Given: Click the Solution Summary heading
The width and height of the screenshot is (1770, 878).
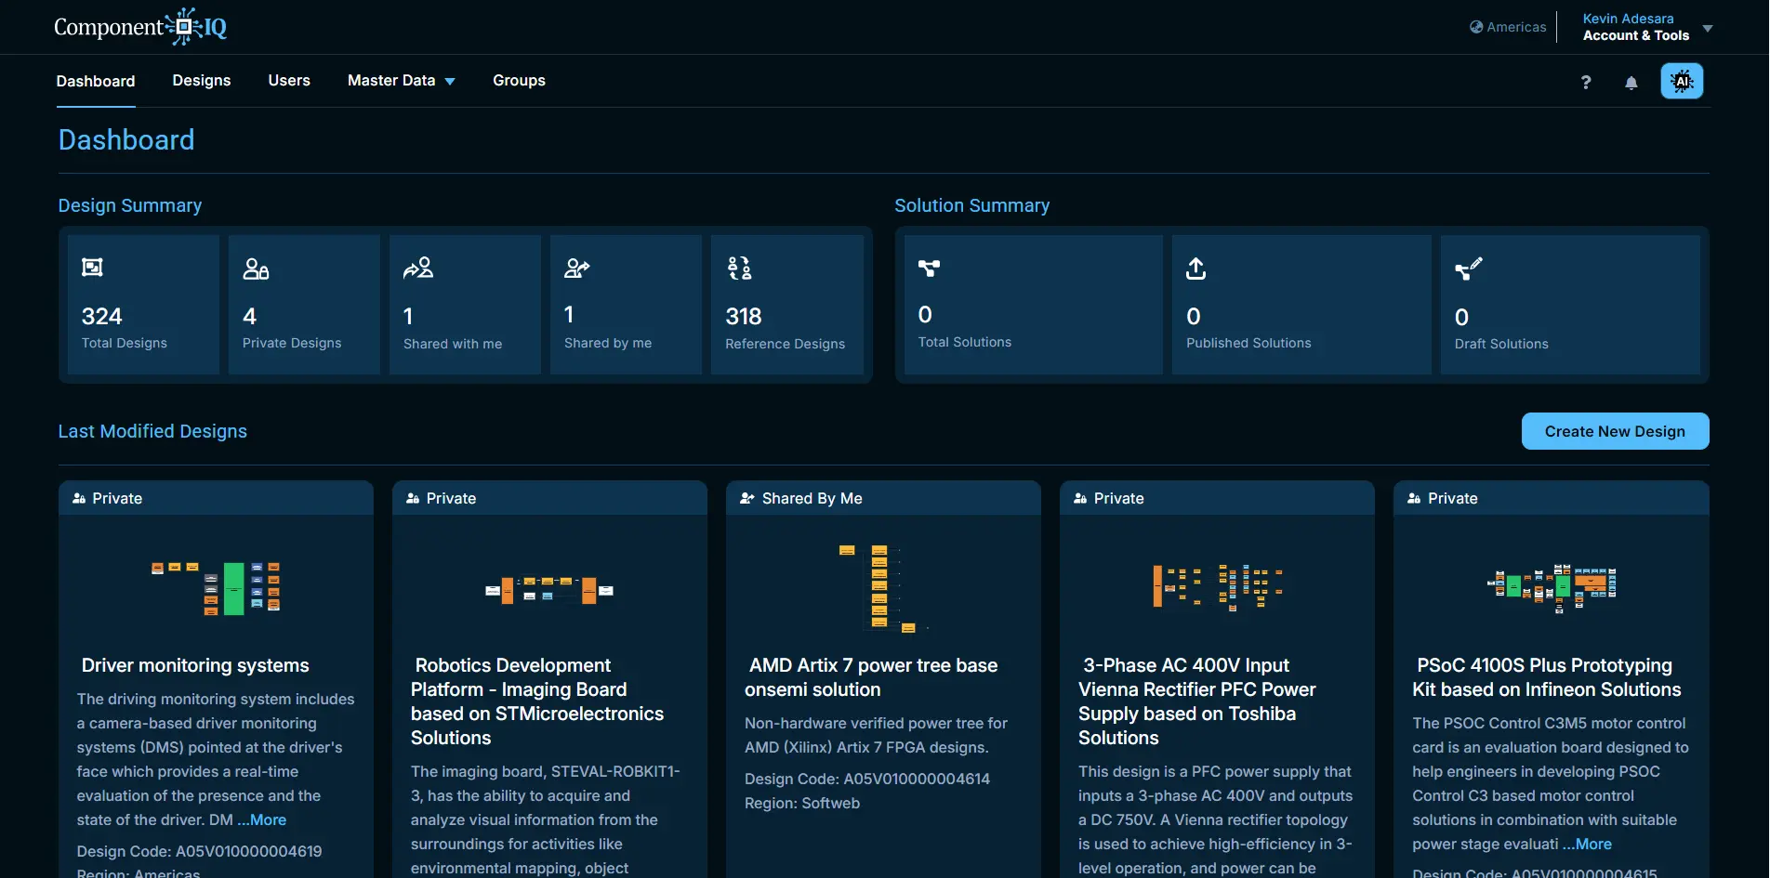Looking at the screenshot, I should pyautogui.click(x=972, y=205).
